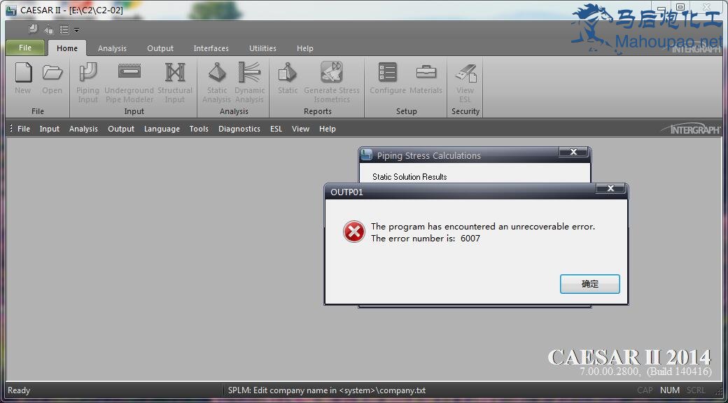
Task: Open the ESL menu
Action: 276,129
